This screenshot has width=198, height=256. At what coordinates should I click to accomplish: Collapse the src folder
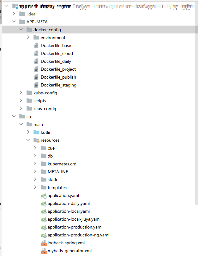(14, 116)
